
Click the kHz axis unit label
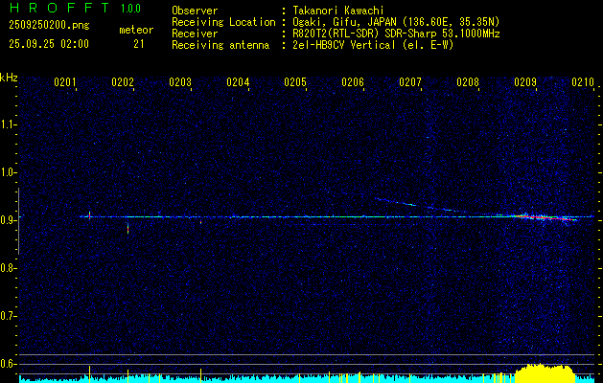coord(9,78)
